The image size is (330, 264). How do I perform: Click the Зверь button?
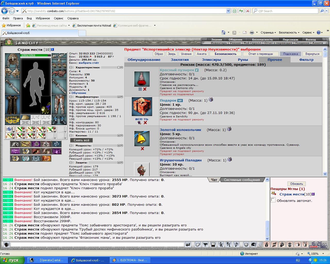[x=172, y=54]
